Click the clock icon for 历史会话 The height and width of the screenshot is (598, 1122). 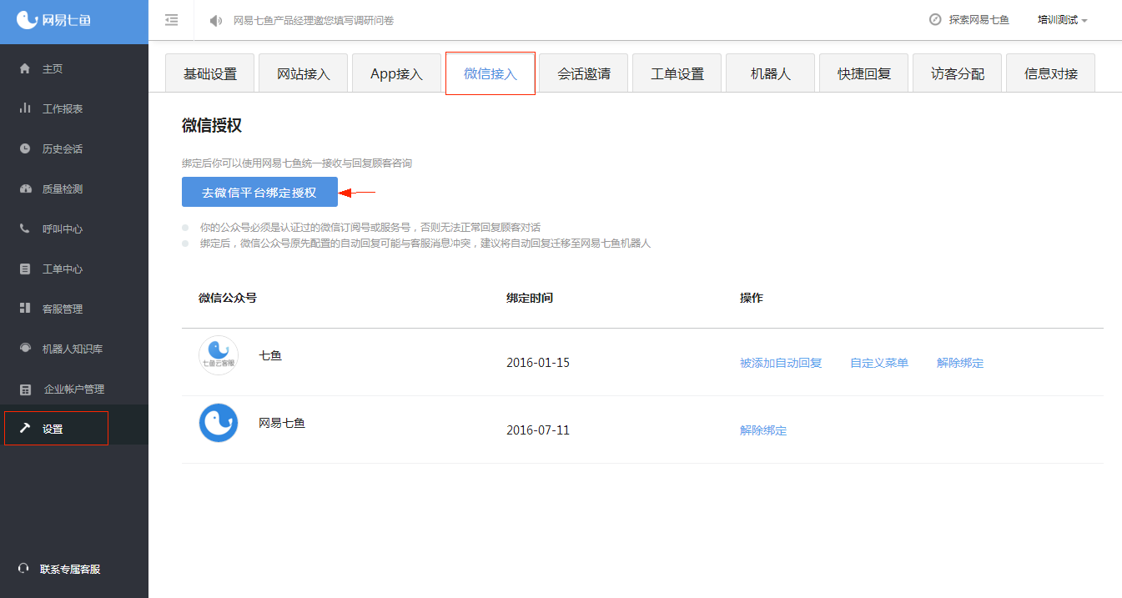(x=25, y=148)
